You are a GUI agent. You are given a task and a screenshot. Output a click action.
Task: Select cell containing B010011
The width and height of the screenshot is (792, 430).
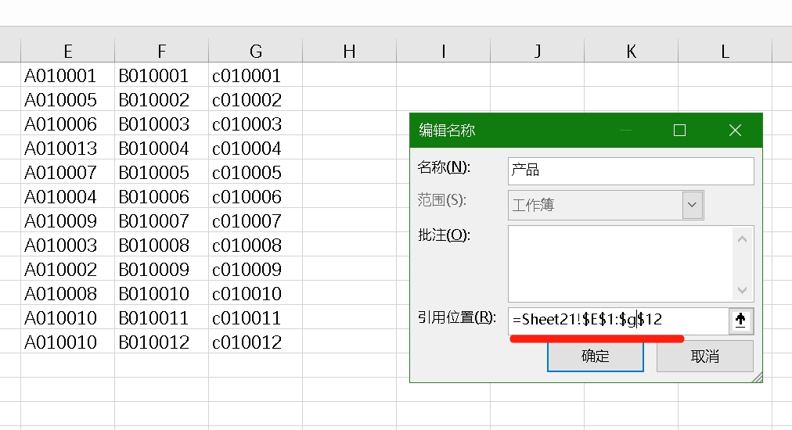tap(162, 317)
